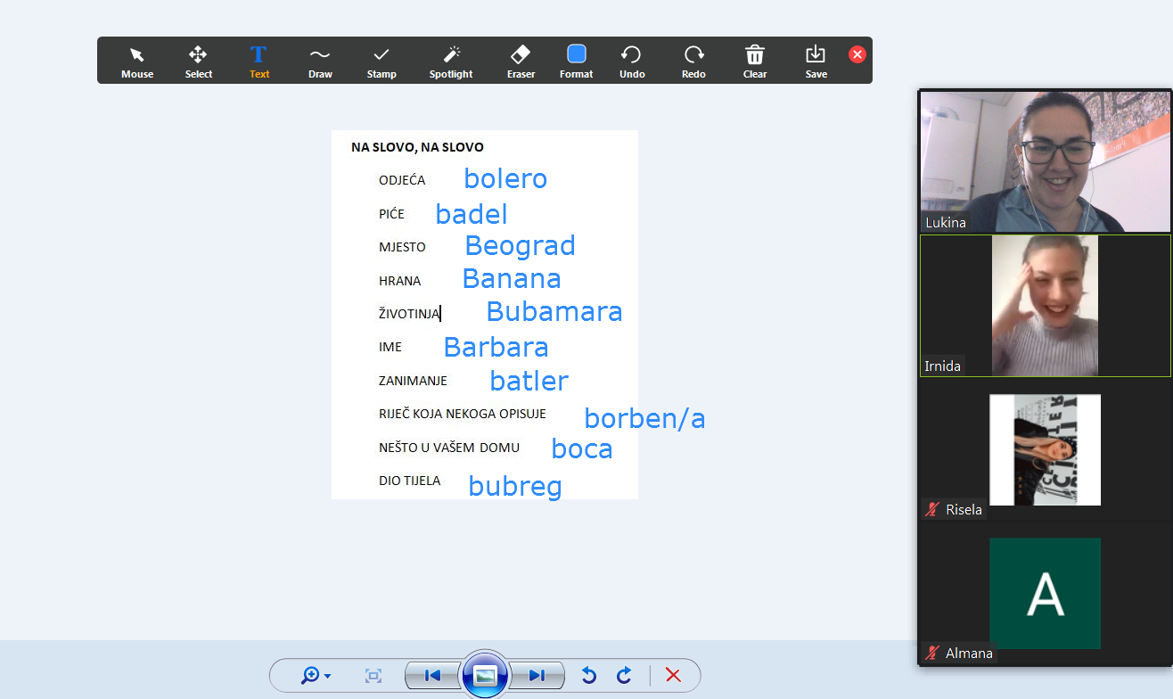Click the 'Beograd' text annotation
The height and width of the screenshot is (699, 1173).
tap(521, 247)
